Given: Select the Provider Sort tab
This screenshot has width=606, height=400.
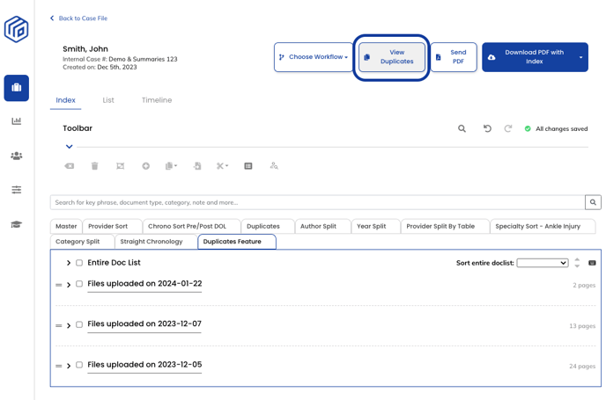Looking at the screenshot, I should click(112, 226).
